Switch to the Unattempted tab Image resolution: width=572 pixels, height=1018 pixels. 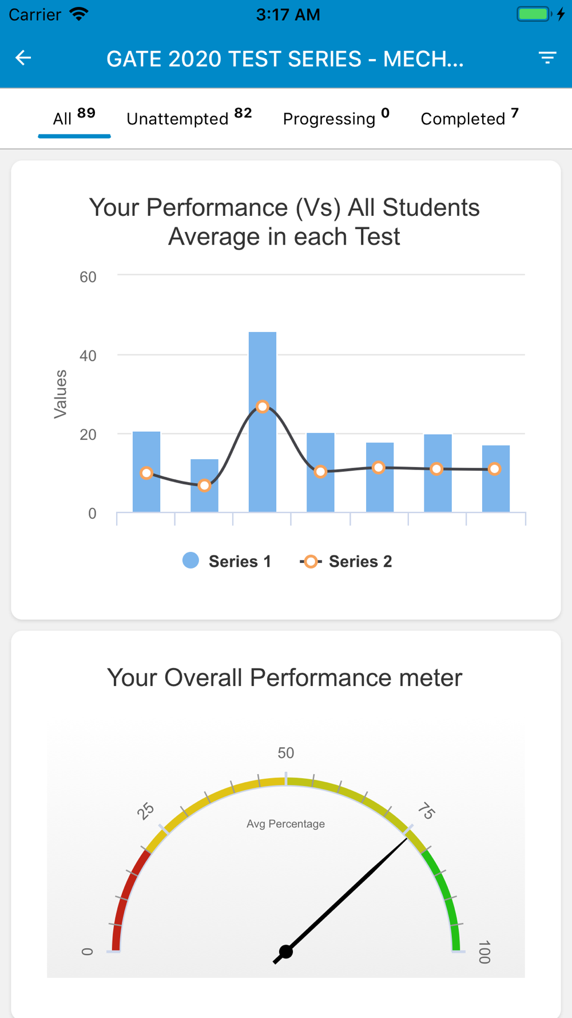(x=189, y=118)
